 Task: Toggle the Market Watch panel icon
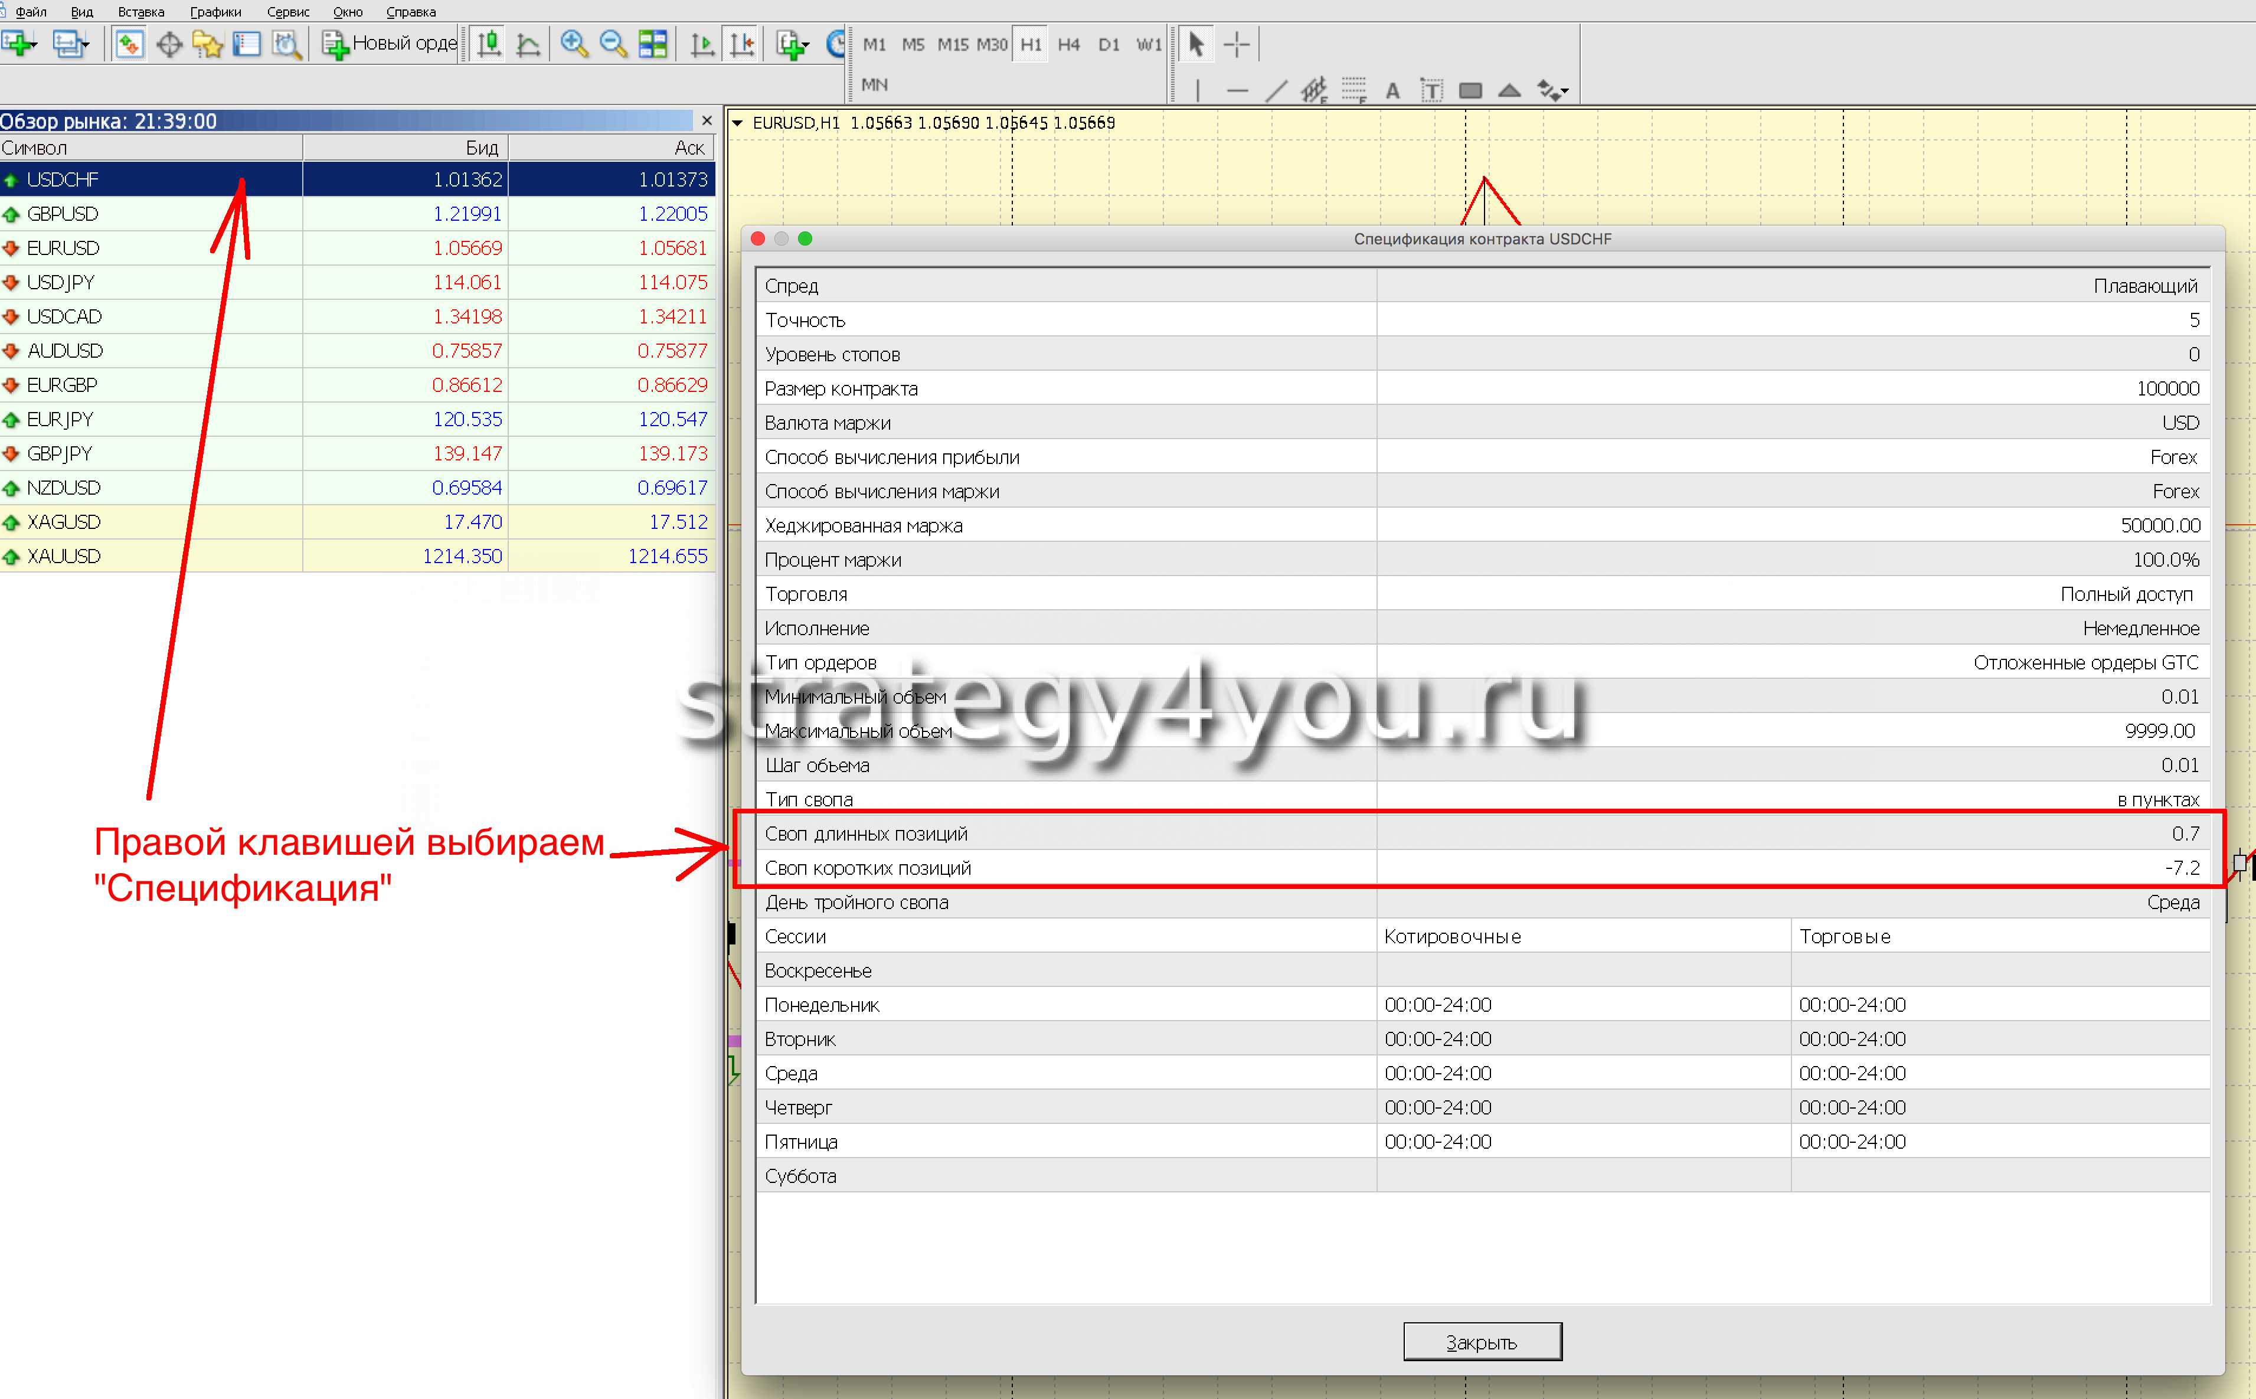click(129, 44)
